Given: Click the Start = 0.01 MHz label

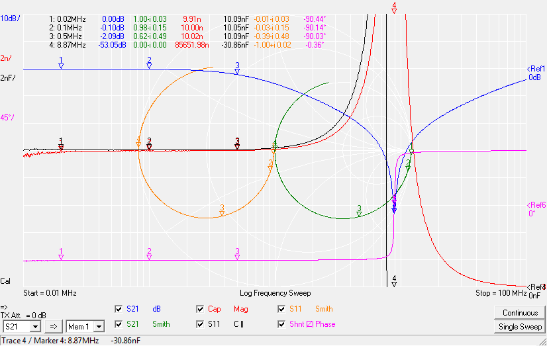Looking at the screenshot, I should click(50, 293).
